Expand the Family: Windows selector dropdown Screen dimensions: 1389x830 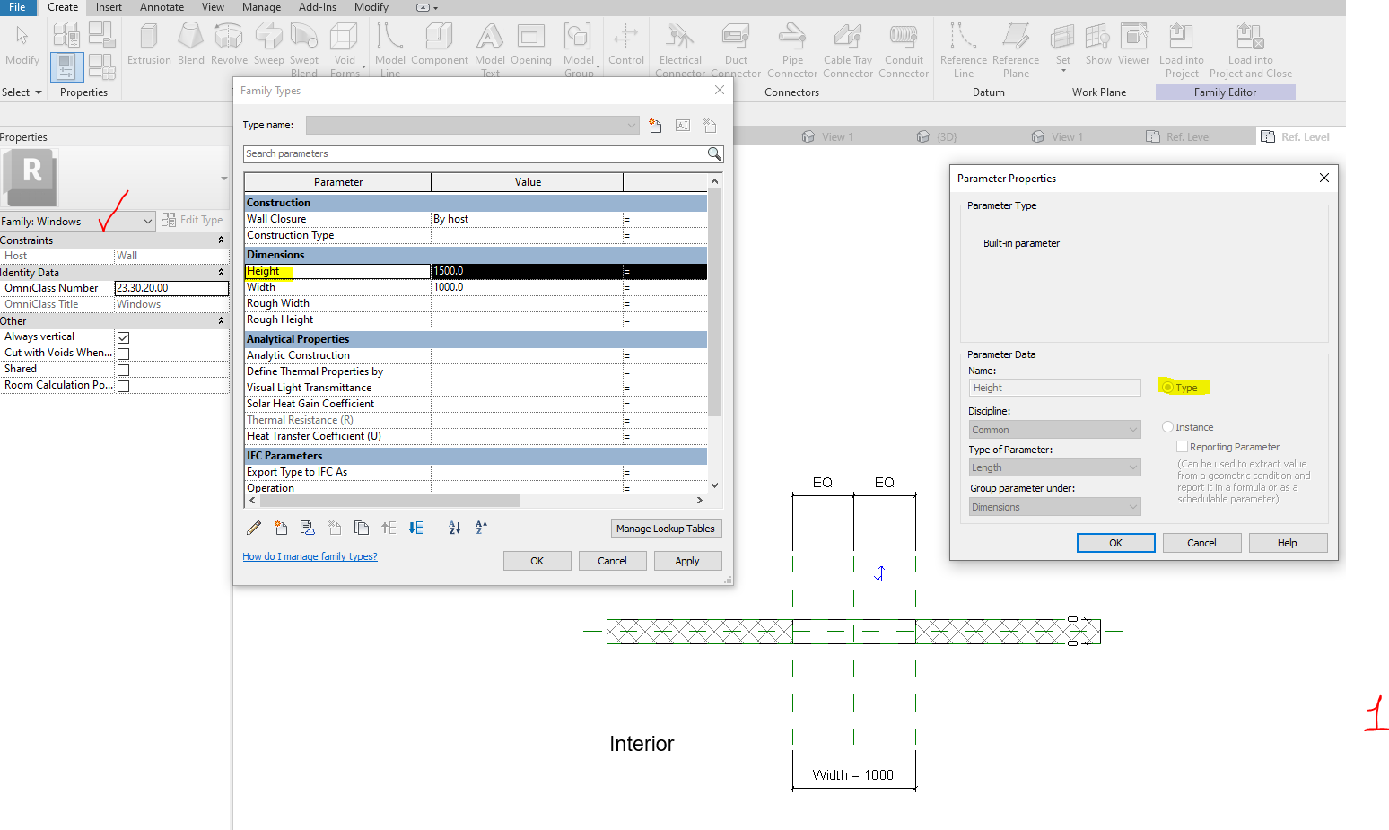click(x=78, y=222)
